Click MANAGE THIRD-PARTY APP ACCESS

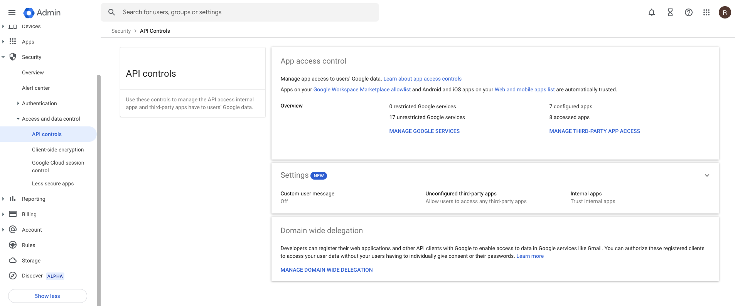click(595, 131)
